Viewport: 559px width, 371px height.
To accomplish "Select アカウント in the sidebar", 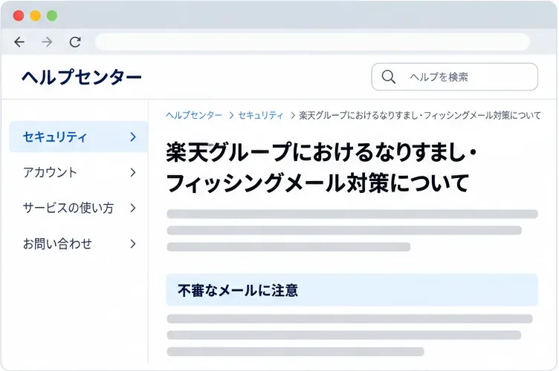I will pos(79,173).
